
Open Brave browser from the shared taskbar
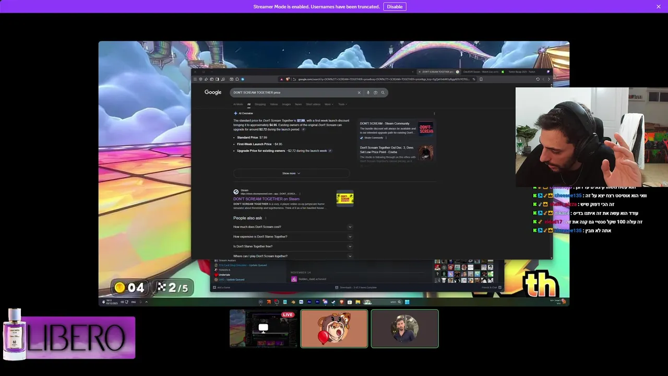coord(341,302)
